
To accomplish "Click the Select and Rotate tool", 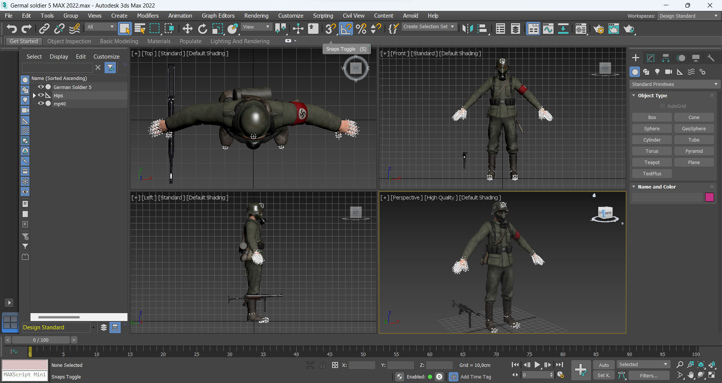I will (x=203, y=29).
